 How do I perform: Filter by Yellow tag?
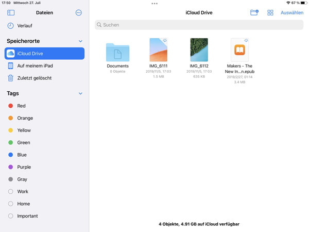[44, 130]
